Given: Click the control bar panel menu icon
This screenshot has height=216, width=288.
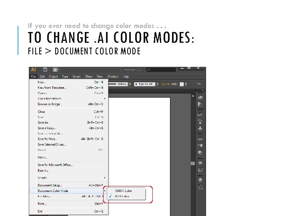Looking at the screenshot, I should tap(199, 84).
